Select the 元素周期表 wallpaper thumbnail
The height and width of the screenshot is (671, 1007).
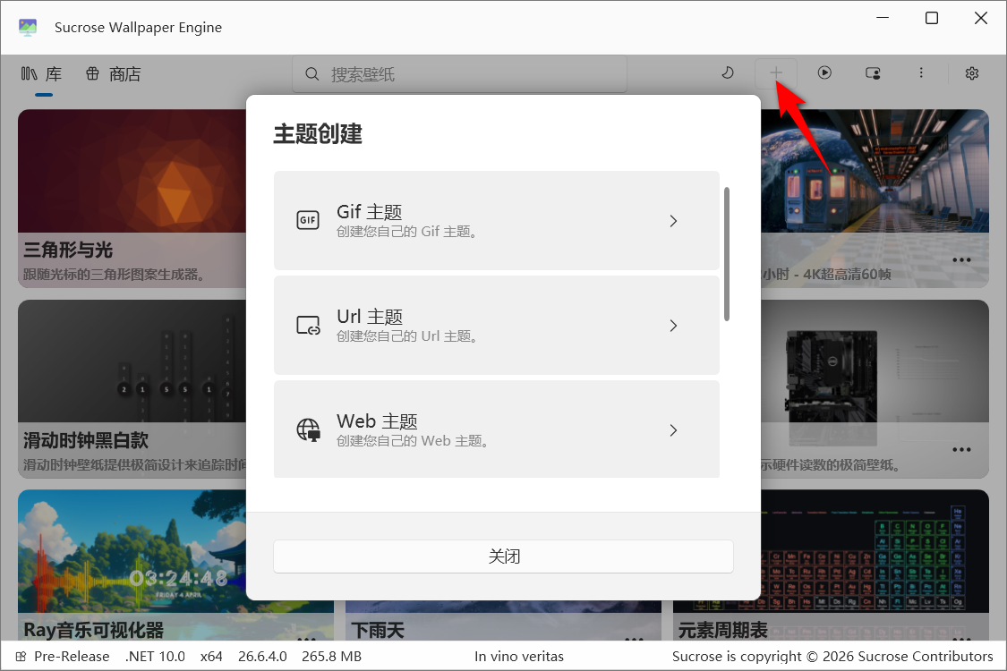tap(875, 551)
